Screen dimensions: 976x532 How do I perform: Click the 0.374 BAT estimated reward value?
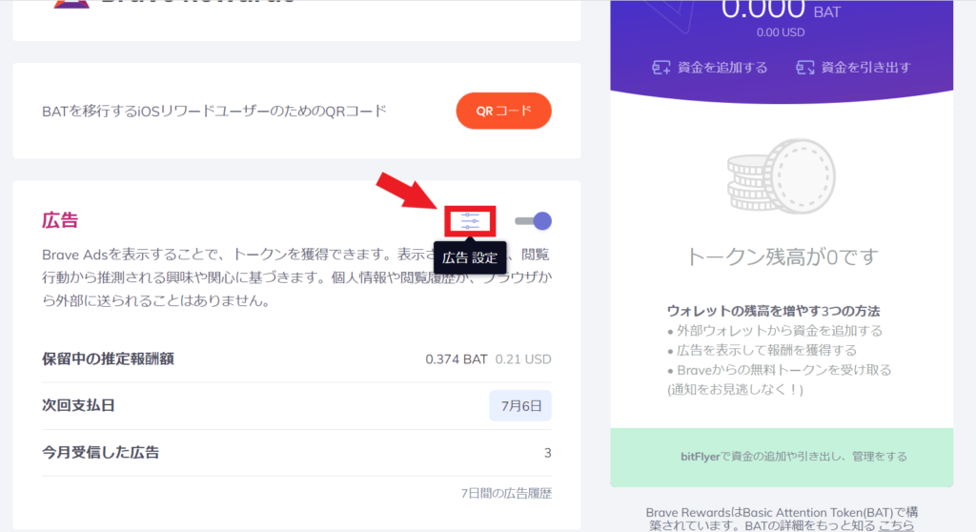(457, 359)
